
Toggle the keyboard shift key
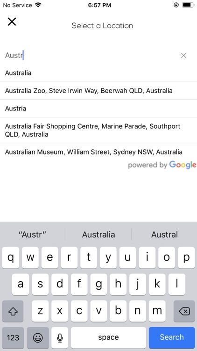click(x=13, y=311)
